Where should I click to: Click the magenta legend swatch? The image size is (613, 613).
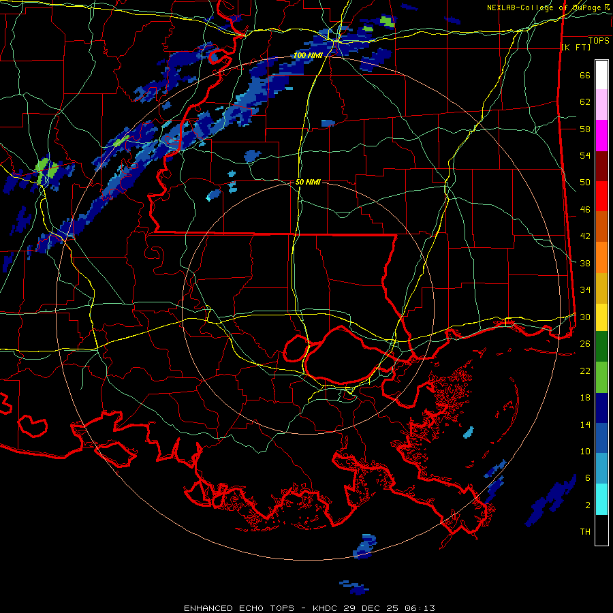click(x=601, y=136)
